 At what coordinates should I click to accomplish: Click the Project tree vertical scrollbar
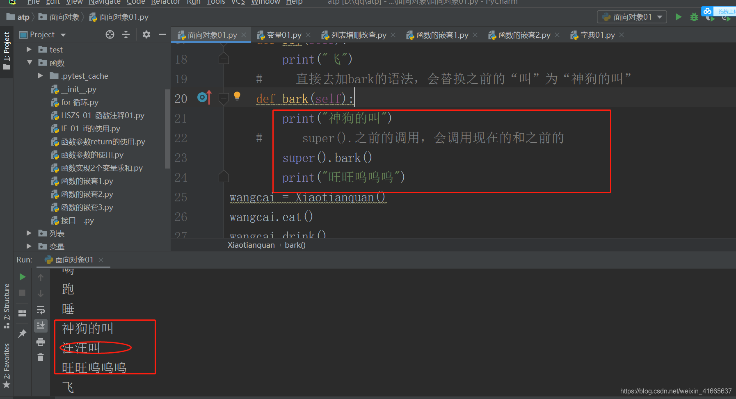[x=167, y=129]
